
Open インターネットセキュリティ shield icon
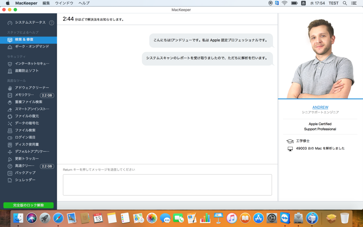coord(10,64)
